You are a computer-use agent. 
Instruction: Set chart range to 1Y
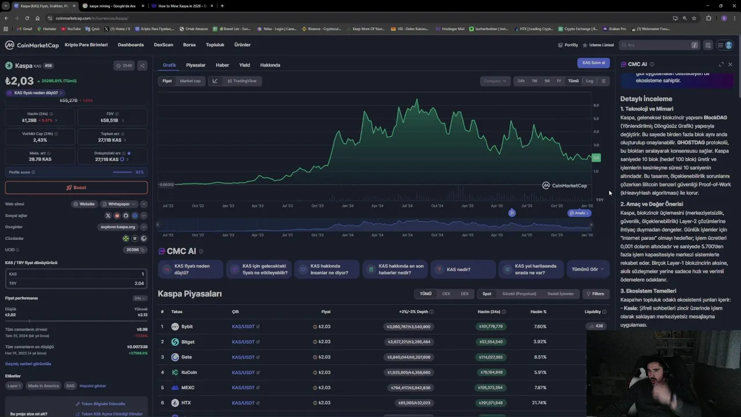559,81
